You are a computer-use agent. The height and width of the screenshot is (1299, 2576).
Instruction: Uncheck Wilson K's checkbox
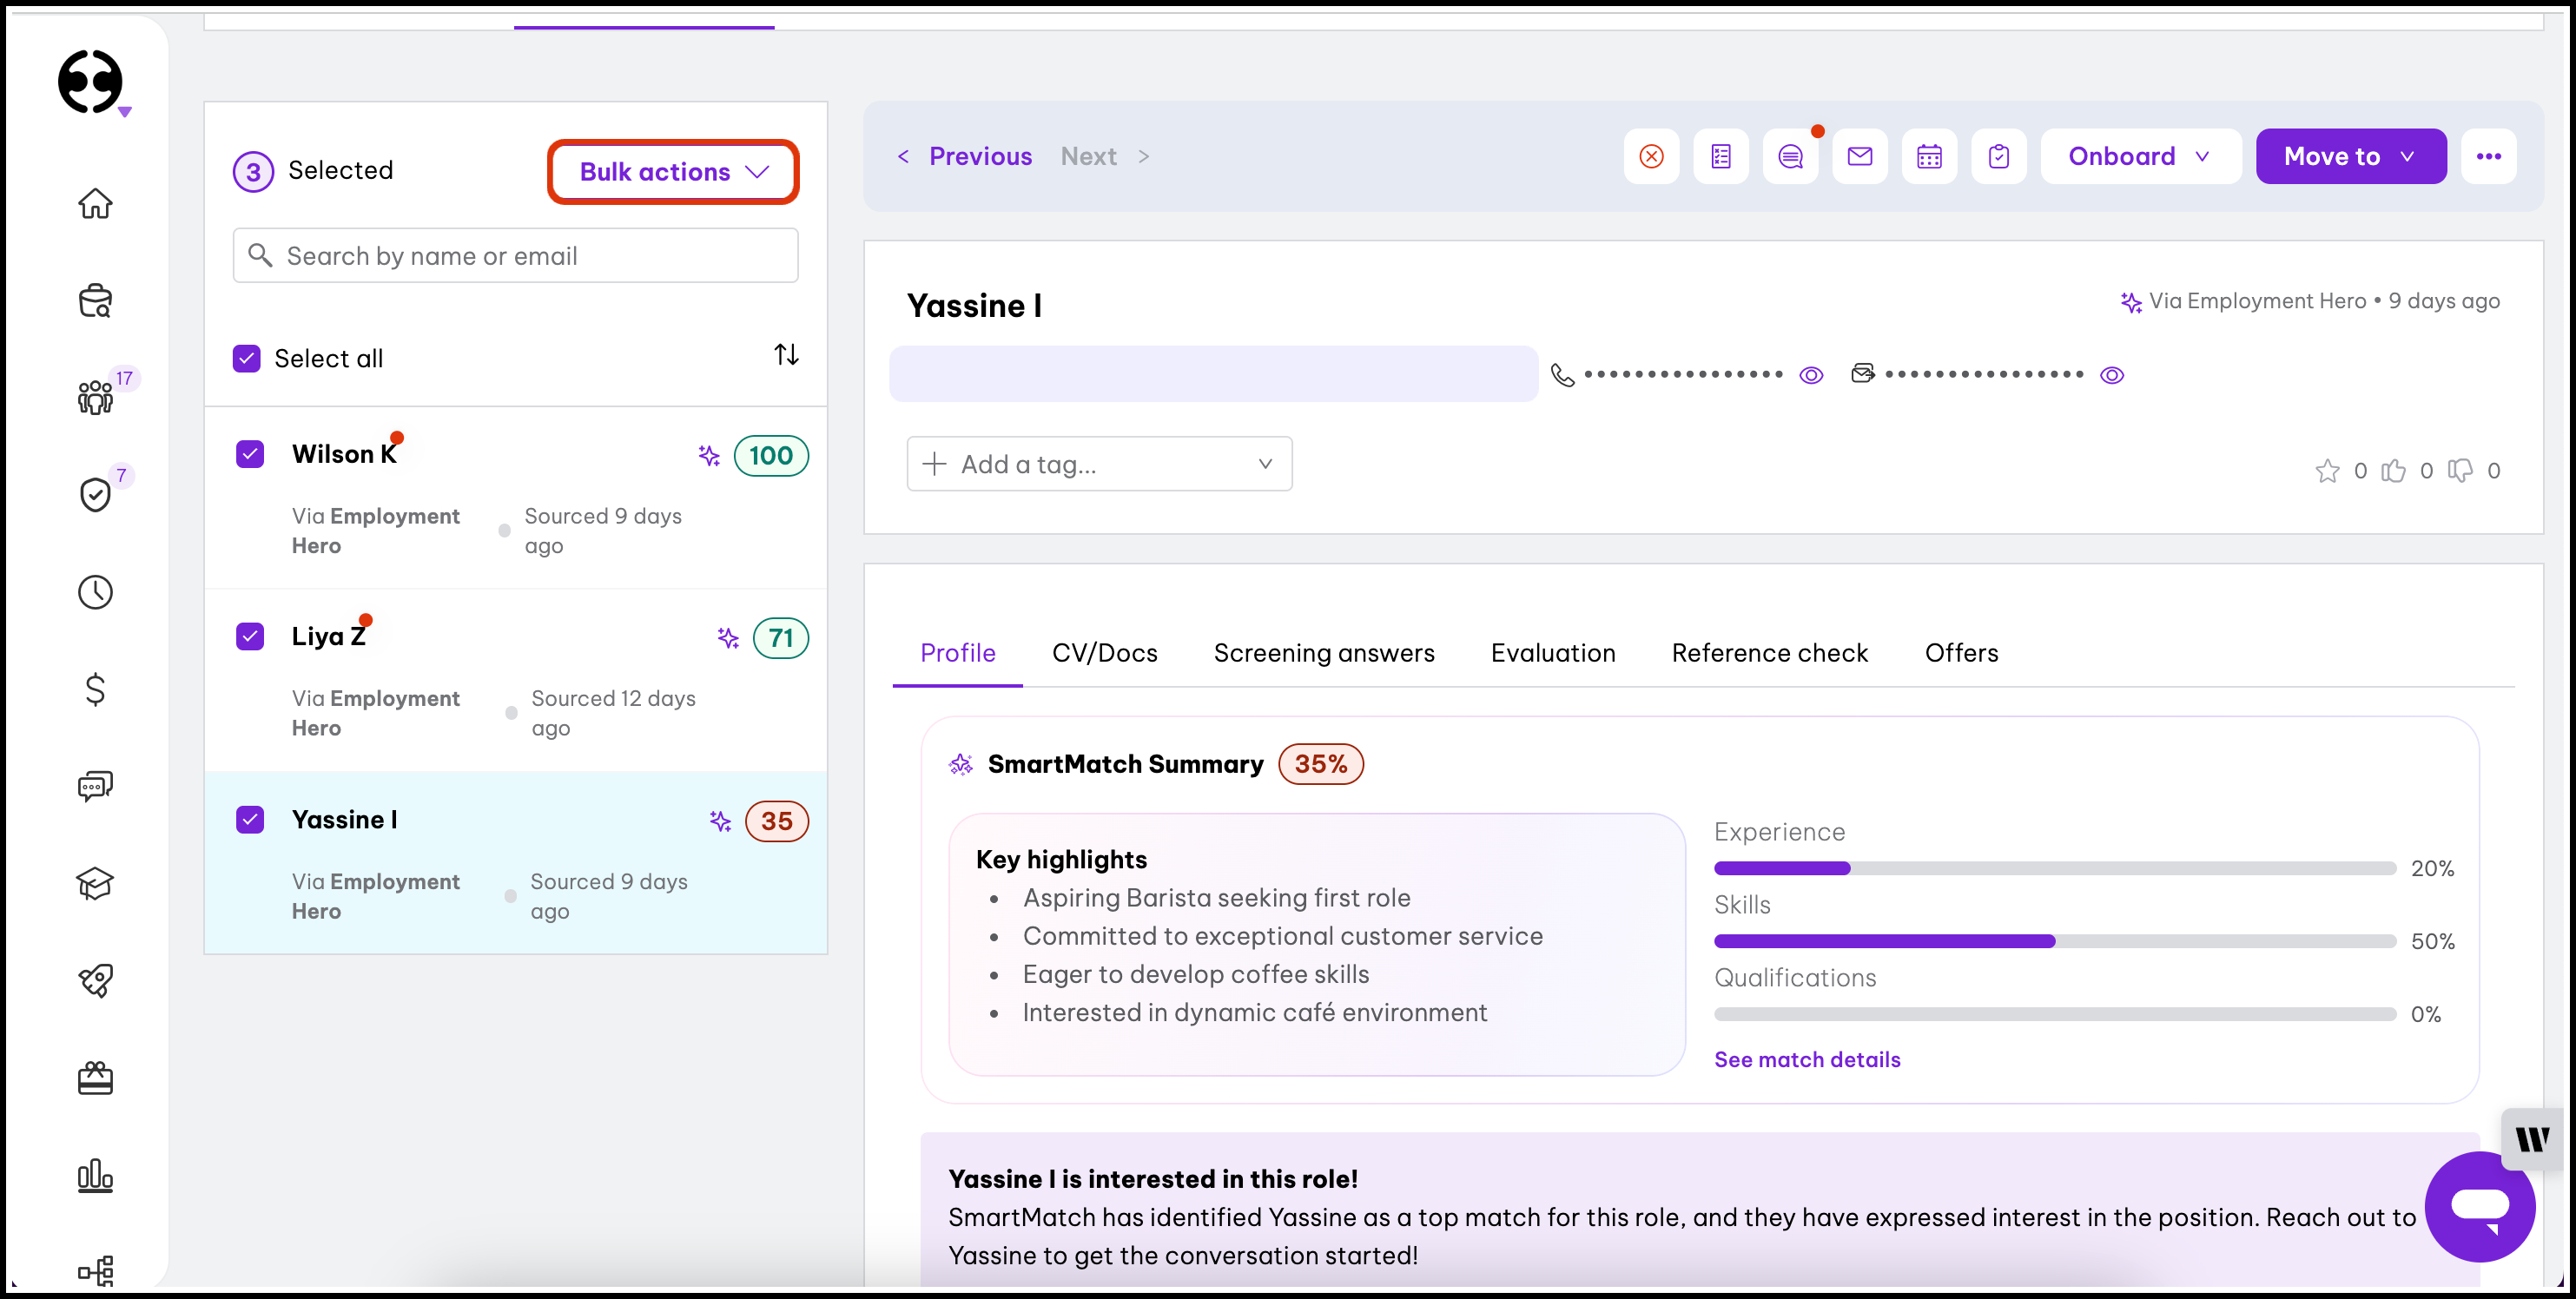250,454
